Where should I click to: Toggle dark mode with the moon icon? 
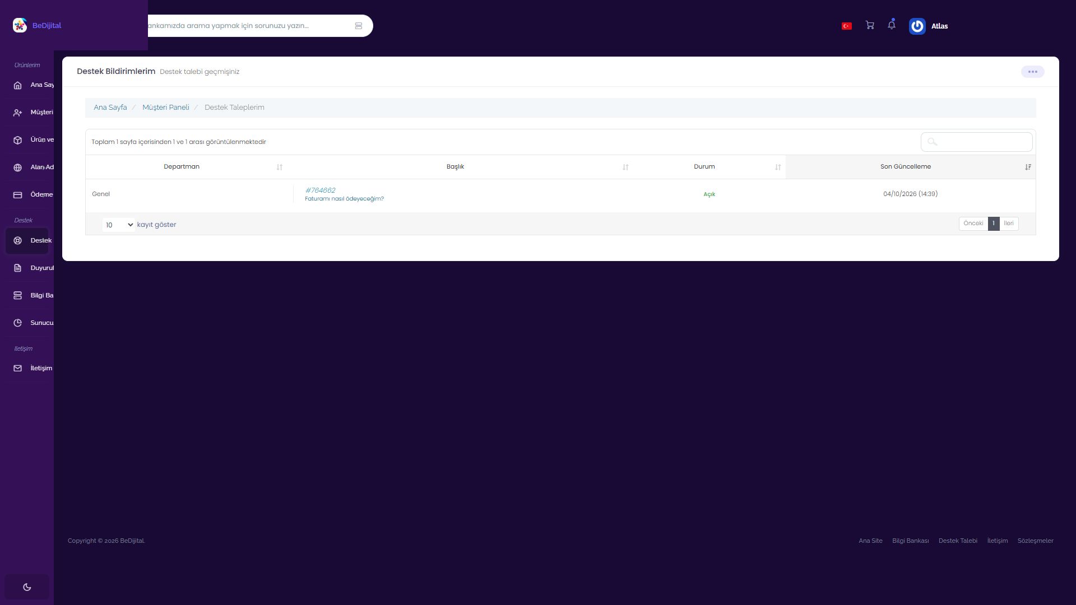pos(27,587)
